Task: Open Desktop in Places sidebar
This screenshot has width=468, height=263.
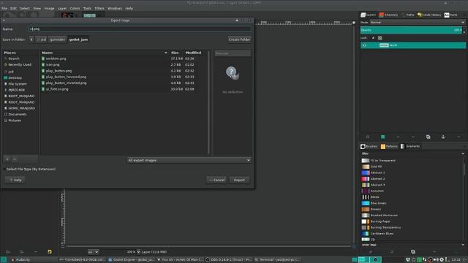Action: pyautogui.click(x=15, y=78)
